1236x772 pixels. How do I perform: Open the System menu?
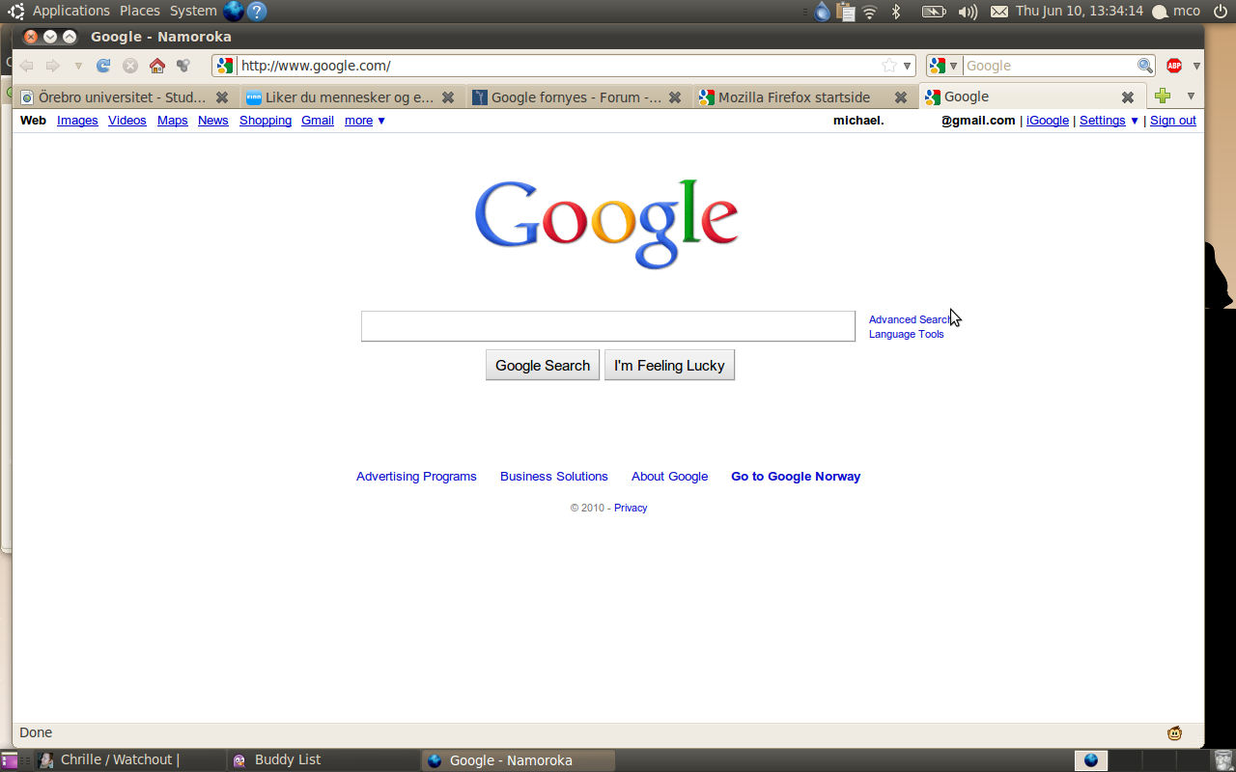193,11
